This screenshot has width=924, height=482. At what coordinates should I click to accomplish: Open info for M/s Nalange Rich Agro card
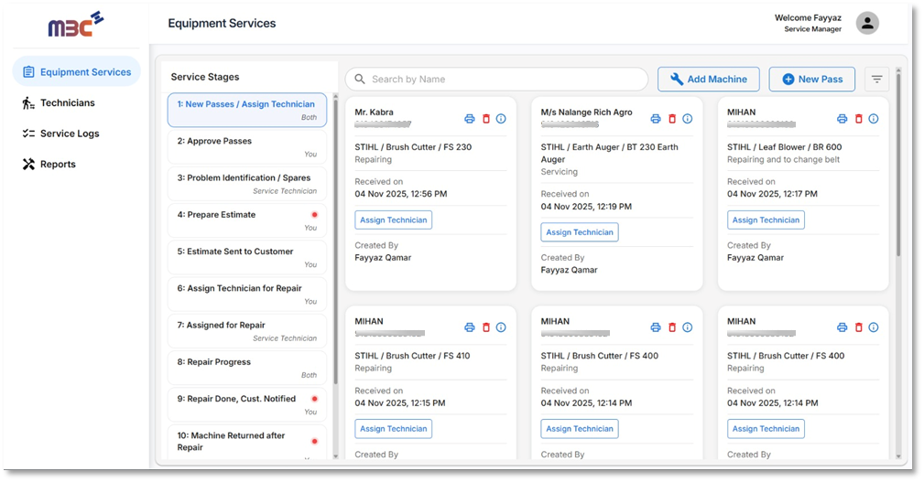pyautogui.click(x=688, y=119)
